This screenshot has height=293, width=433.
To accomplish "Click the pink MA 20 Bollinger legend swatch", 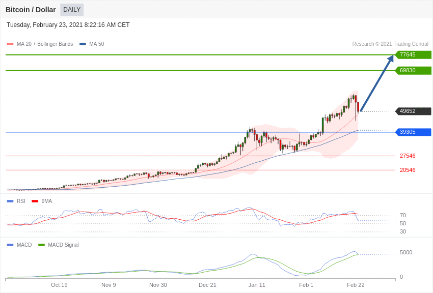I will [x=10, y=44].
